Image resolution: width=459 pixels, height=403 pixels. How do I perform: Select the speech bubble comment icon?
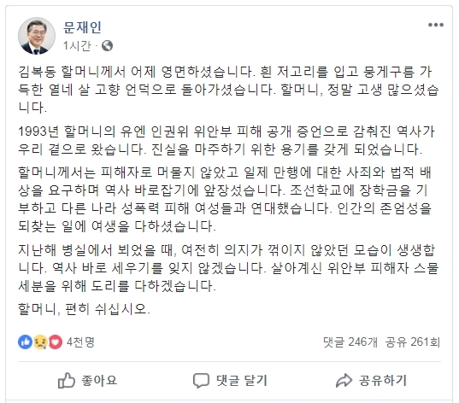click(x=201, y=381)
